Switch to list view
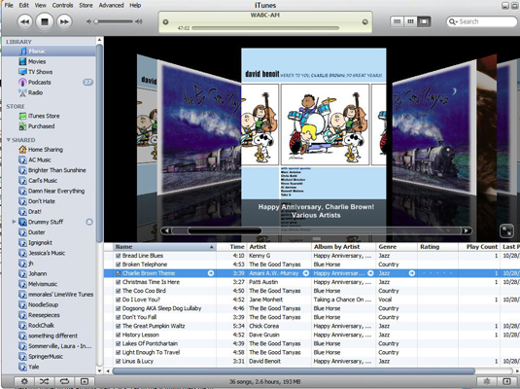520x389 pixels. tap(397, 22)
